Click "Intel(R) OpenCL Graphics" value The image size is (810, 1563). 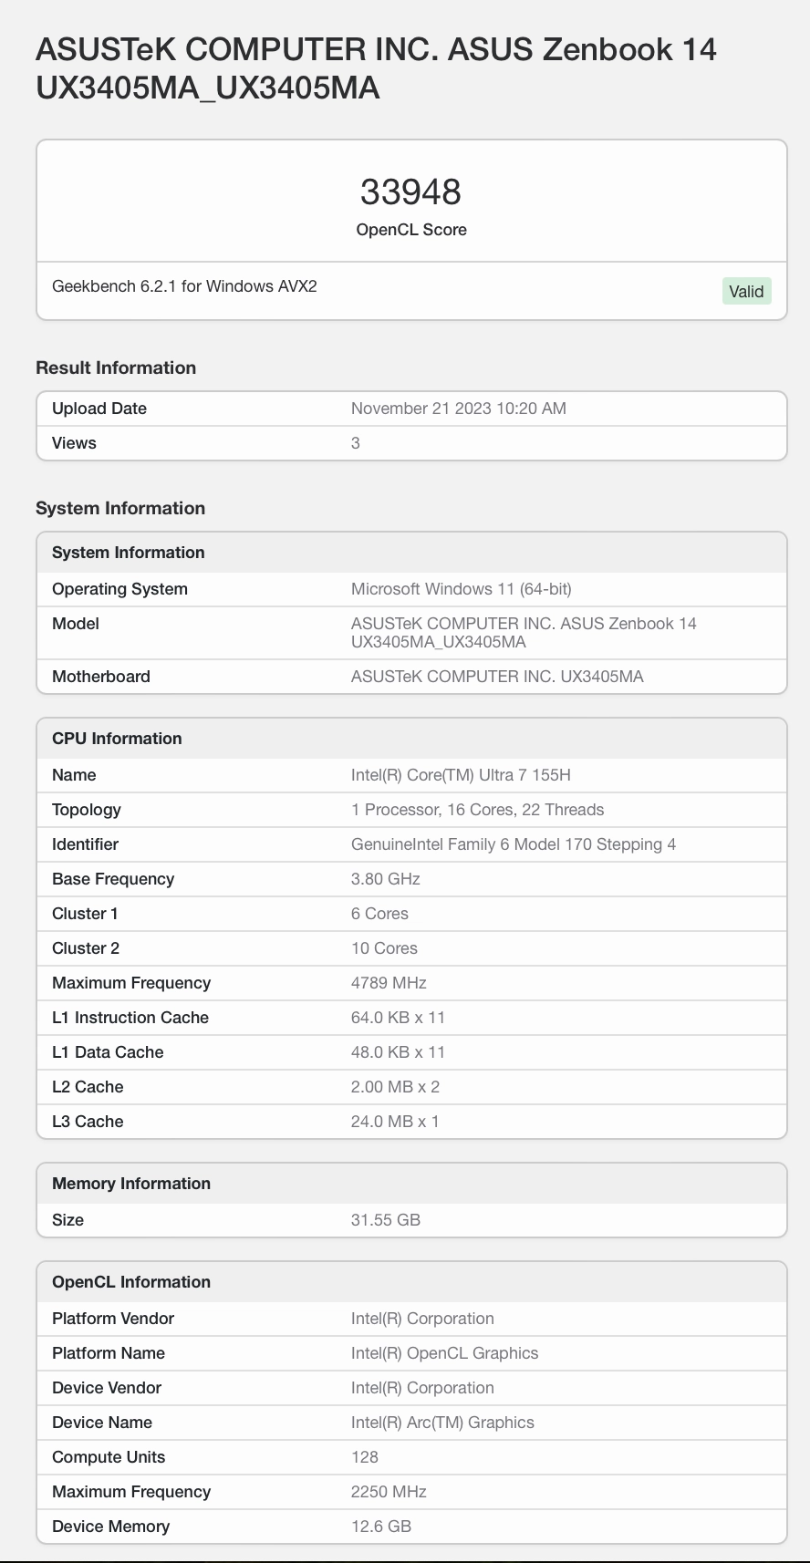tap(445, 1353)
